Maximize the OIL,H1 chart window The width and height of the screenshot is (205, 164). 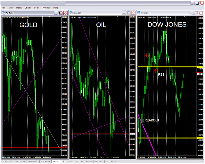click(129, 13)
